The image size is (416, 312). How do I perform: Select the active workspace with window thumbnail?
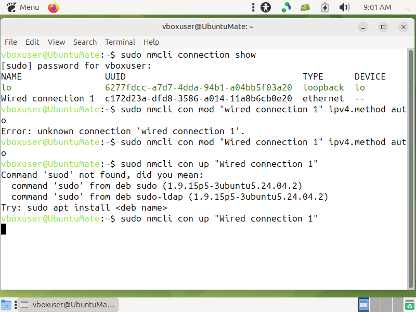(x=363, y=305)
